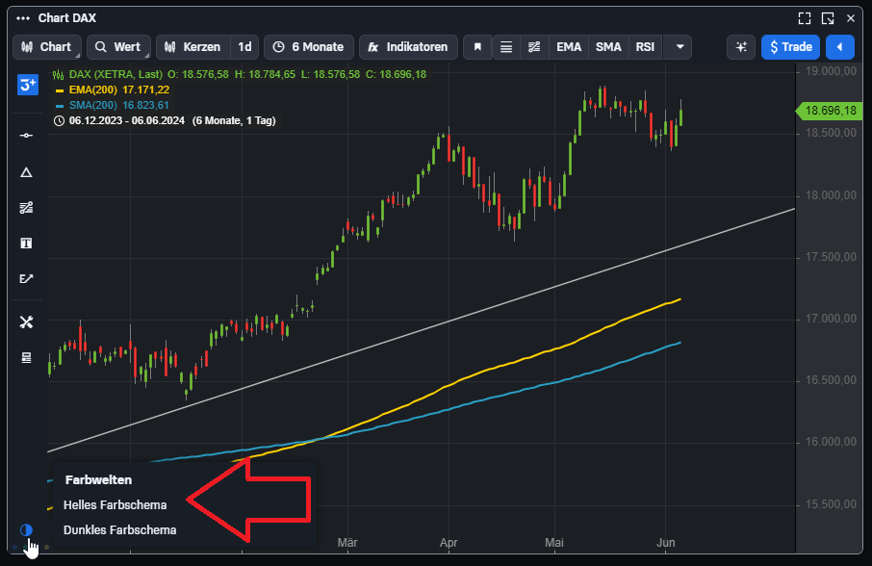The width and height of the screenshot is (872, 566).
Task: Click the sparkle AI assistant icon
Action: coord(741,47)
